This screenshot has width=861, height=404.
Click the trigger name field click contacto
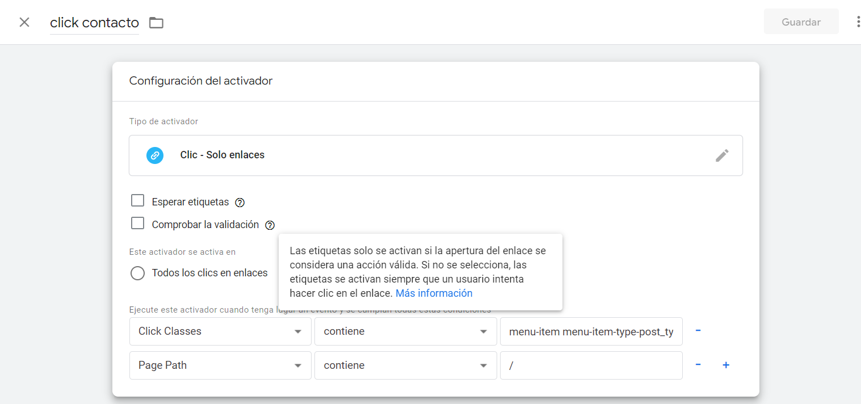[94, 23]
